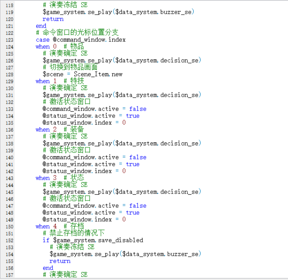Click 'if $game_system.save_disabled' line
Viewport: 288px width, 280px height.
pos(93,240)
